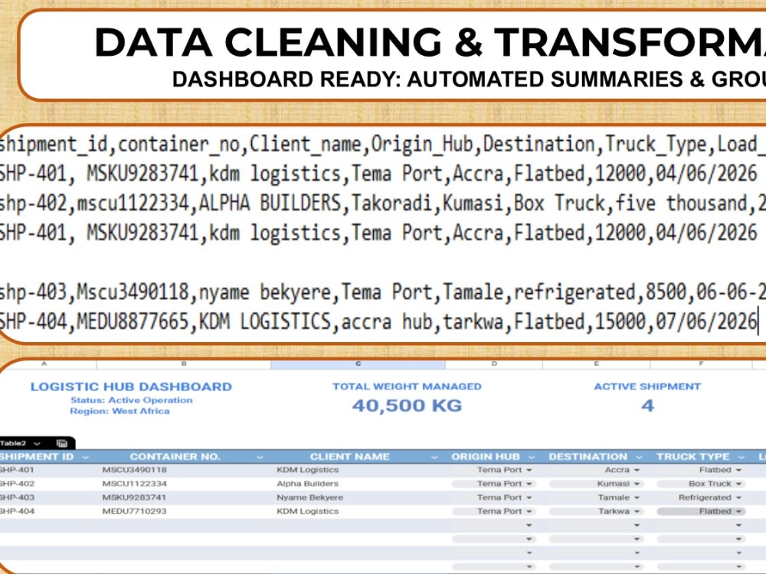Click the DATA CLEANING & TRANSFORMATION heading
The width and height of the screenshot is (766, 574).
pyautogui.click(x=430, y=42)
